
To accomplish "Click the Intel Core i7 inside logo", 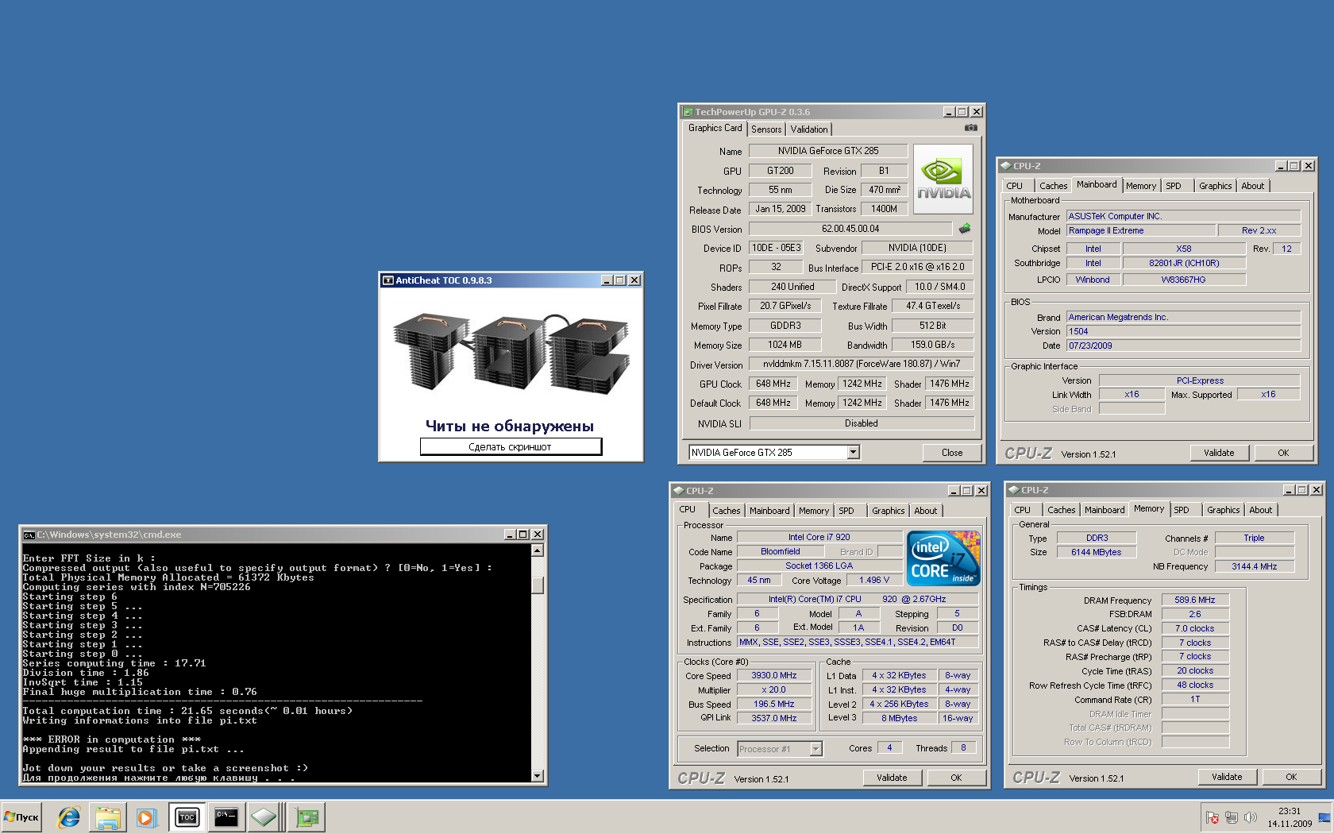I will pos(943,558).
